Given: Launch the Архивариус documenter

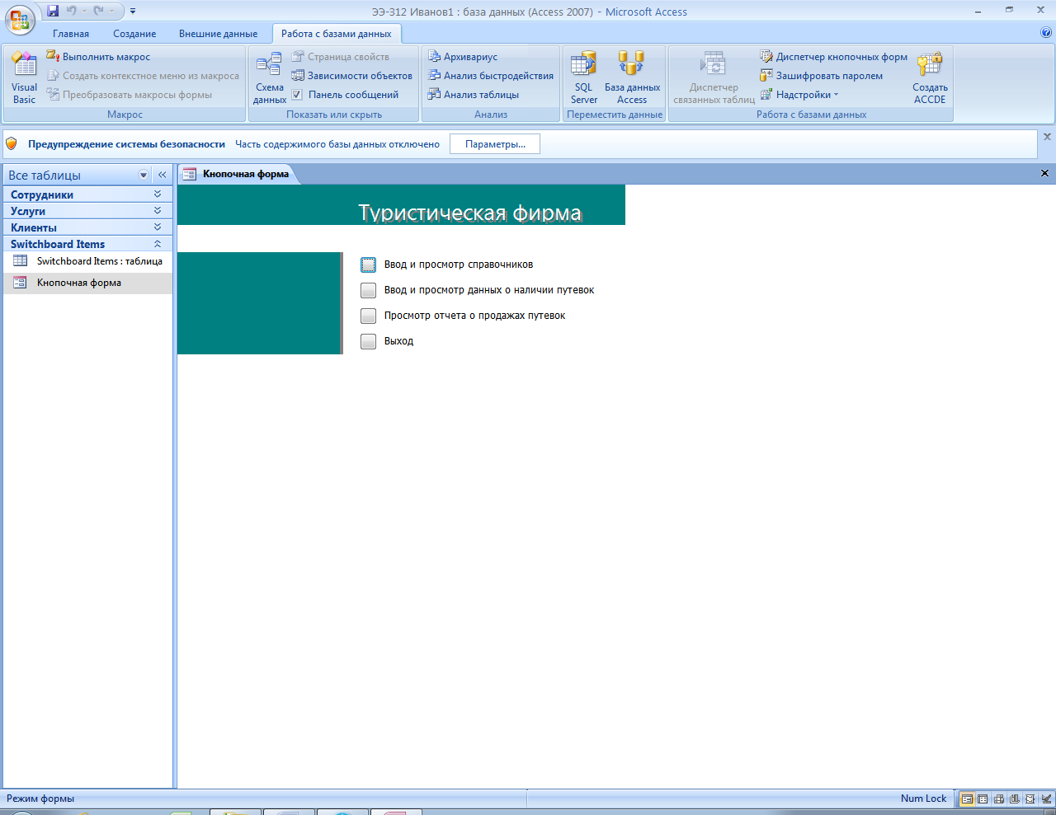Looking at the screenshot, I should tap(463, 57).
